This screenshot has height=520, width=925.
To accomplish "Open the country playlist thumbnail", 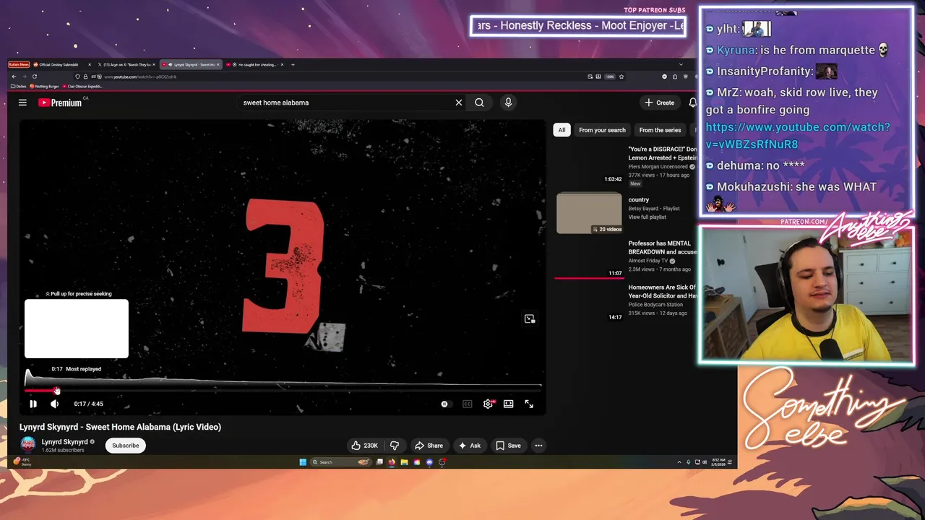I will point(589,213).
